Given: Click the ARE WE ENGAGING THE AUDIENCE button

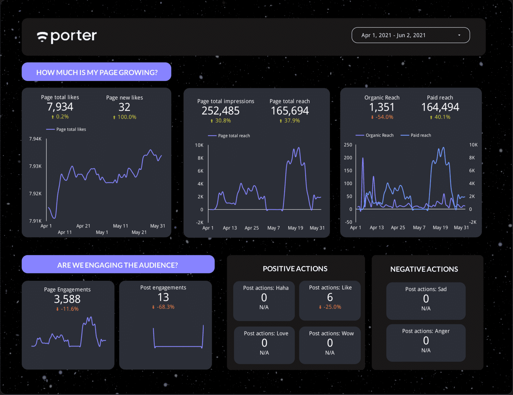Looking at the screenshot, I should pos(118,265).
